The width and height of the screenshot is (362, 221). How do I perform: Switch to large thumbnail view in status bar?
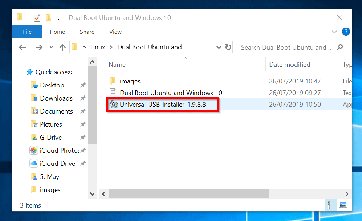coord(343,205)
